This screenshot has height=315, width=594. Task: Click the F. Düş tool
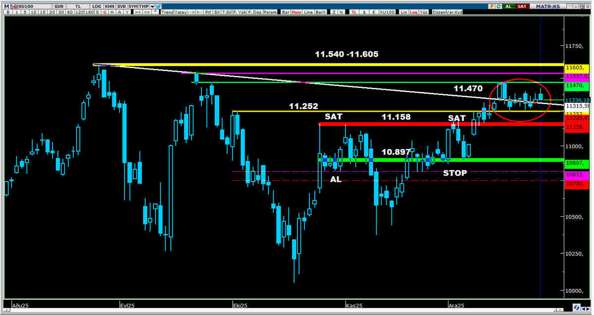coord(255,12)
